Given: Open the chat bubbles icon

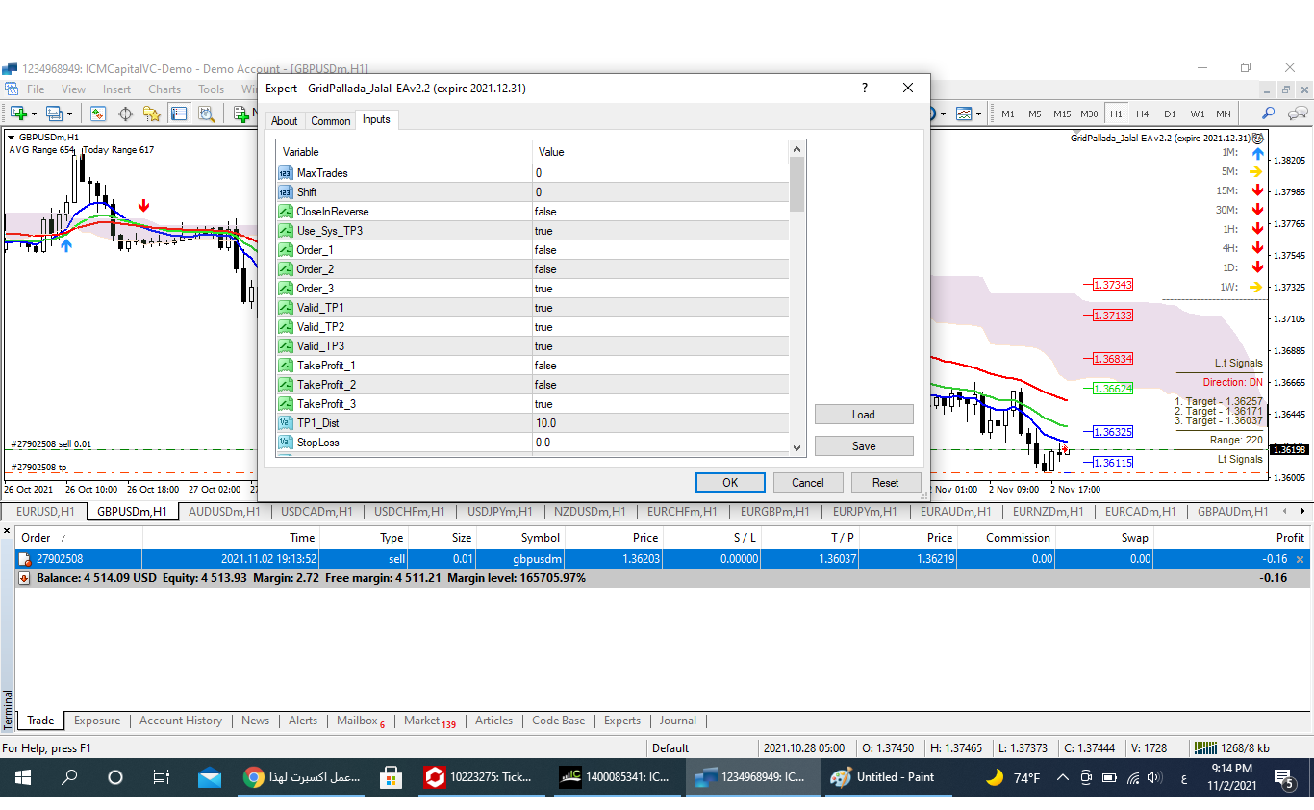Looking at the screenshot, I should [x=1297, y=114].
